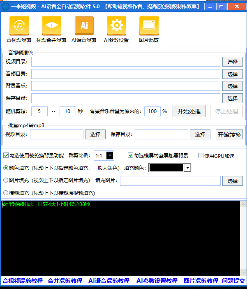
Task: Open the 填充颜色 dropdown arrow
Action: pos(187,168)
